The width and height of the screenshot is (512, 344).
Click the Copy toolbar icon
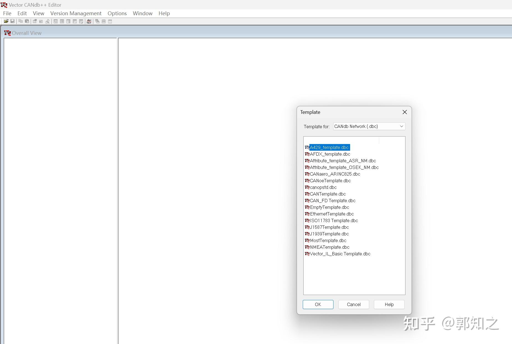tap(20, 21)
